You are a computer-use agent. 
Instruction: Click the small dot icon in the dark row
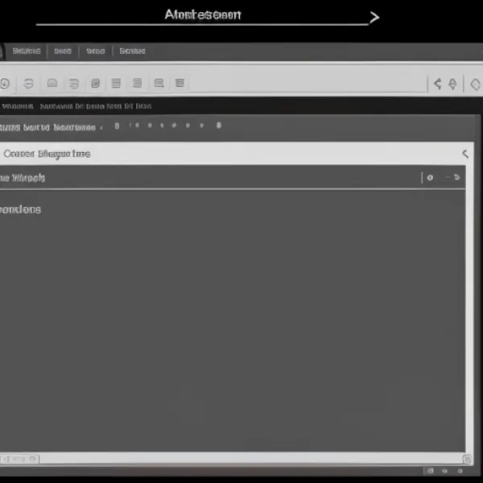tap(430, 178)
